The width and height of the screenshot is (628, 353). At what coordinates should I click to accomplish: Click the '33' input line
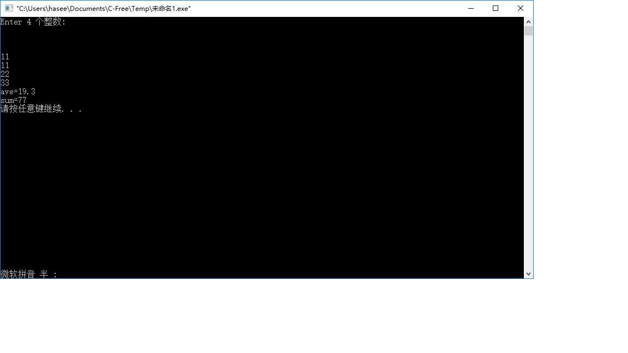pyautogui.click(x=5, y=83)
